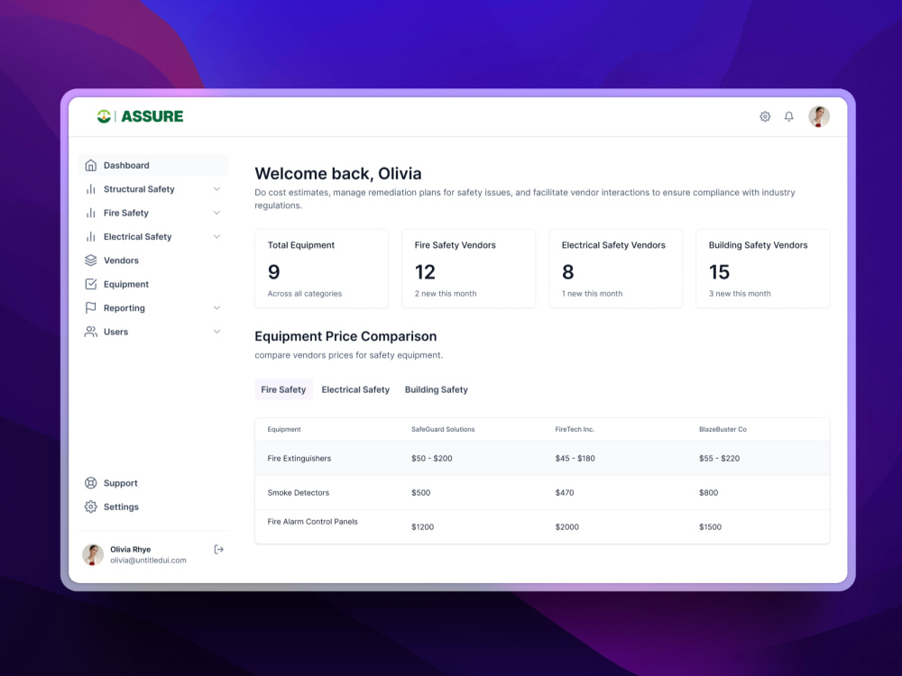
Task: Click the Equipment column header
Action: click(x=284, y=429)
